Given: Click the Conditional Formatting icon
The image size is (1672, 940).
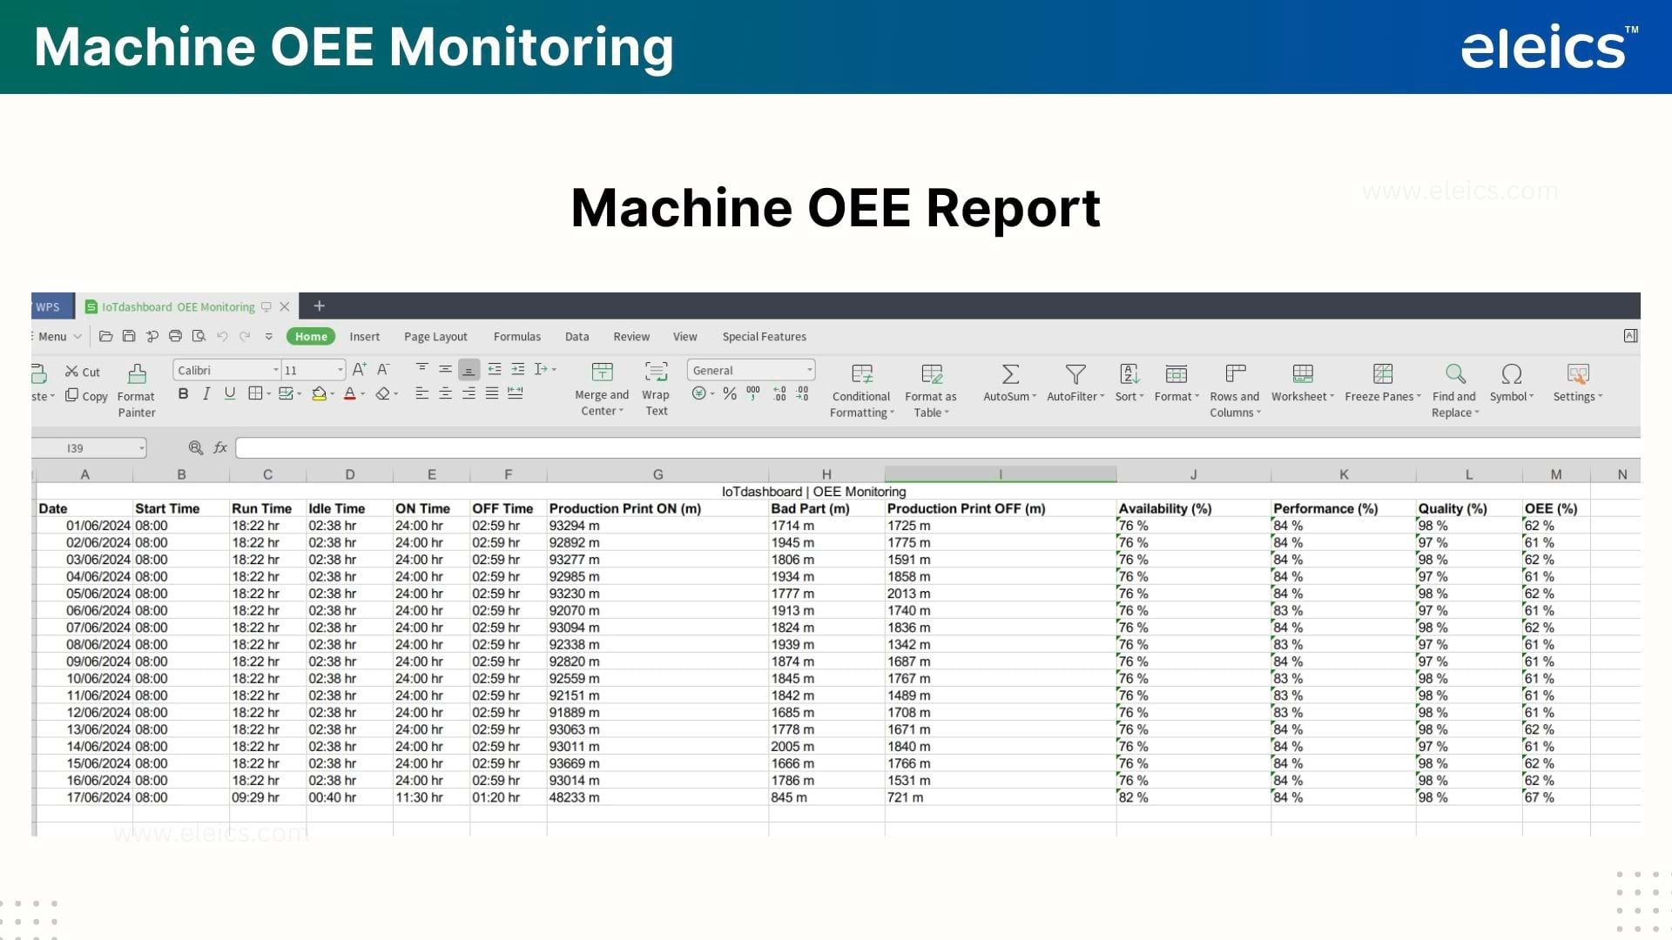Looking at the screenshot, I should point(862,374).
